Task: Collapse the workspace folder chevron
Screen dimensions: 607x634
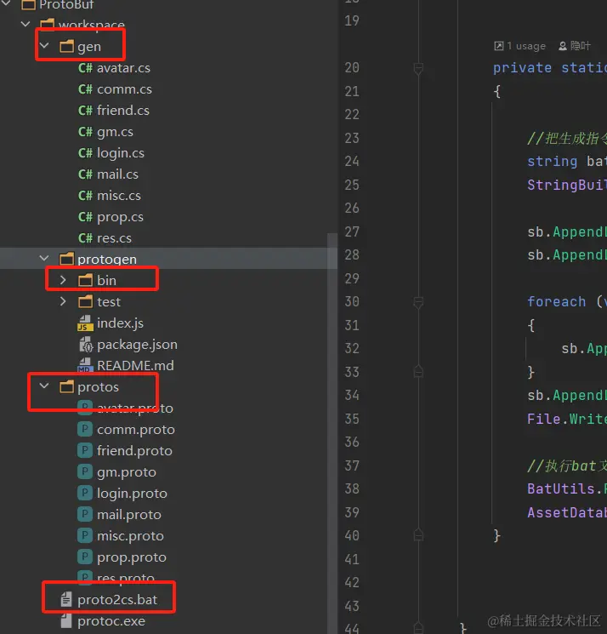Action: point(26,24)
